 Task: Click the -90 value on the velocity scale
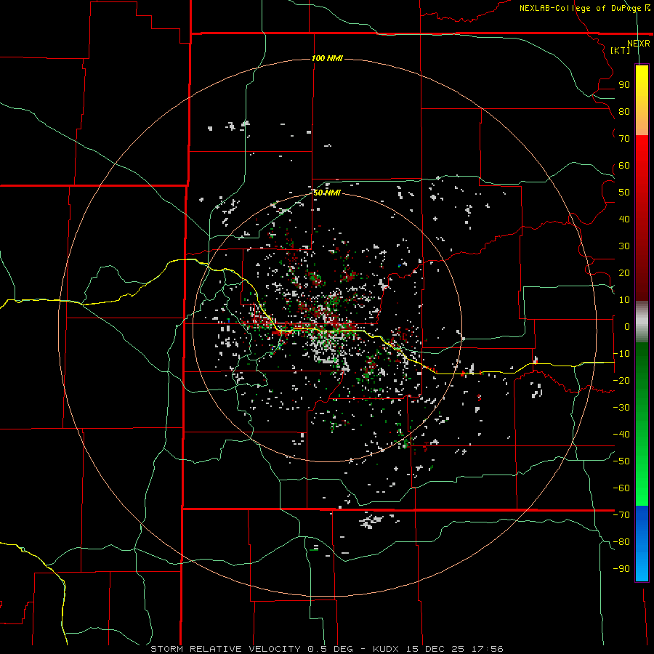coord(621,569)
